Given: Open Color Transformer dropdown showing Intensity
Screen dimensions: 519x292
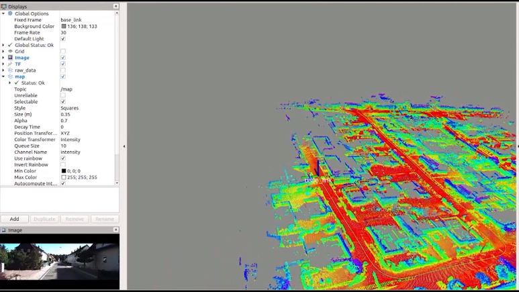Looking at the screenshot, I should [87, 140].
